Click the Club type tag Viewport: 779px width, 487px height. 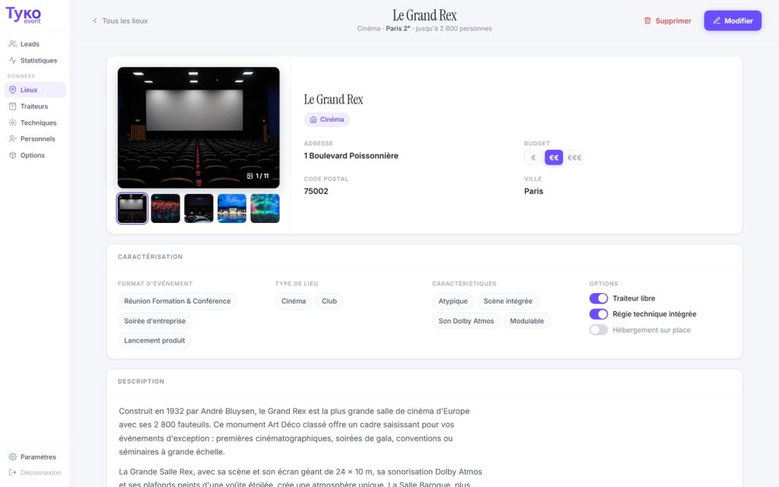[x=329, y=301]
